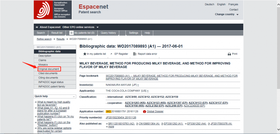The image size is (280, 134).
Task: Click Refine search breadcrumb link
Action: coord(44,39)
